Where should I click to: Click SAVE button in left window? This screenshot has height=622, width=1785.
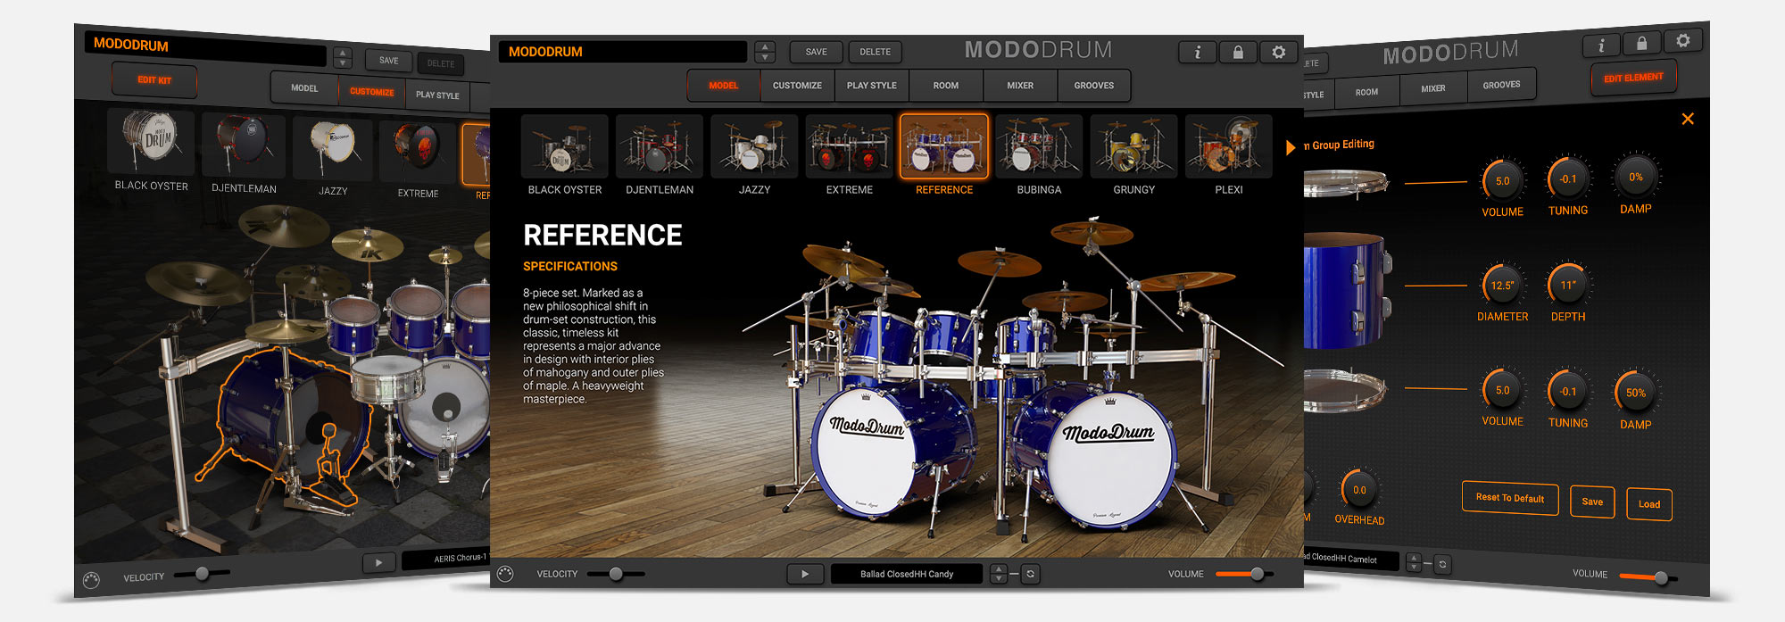tap(389, 61)
